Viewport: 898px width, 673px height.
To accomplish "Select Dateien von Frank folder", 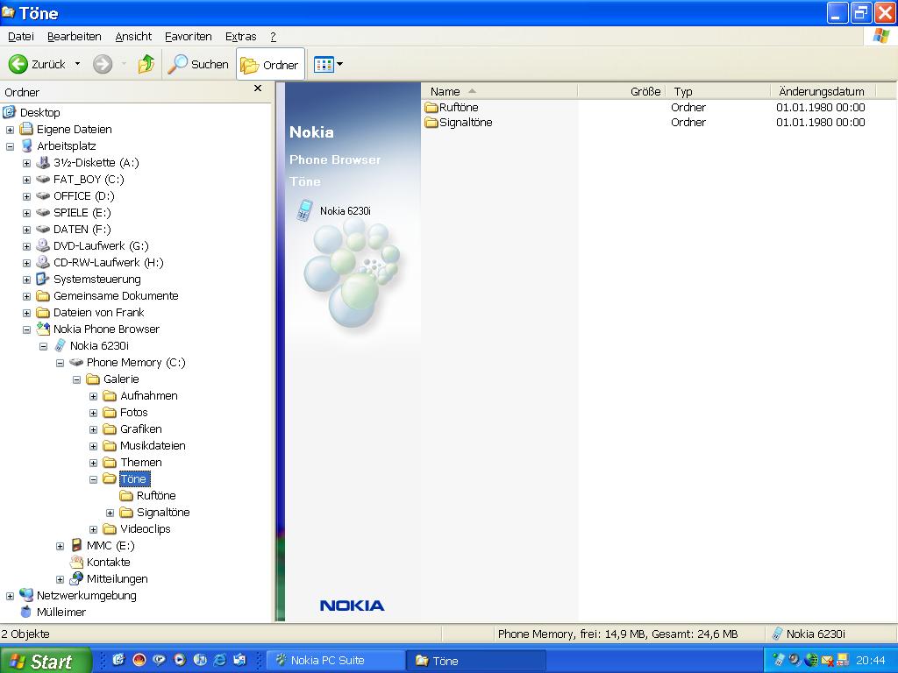I will point(98,313).
